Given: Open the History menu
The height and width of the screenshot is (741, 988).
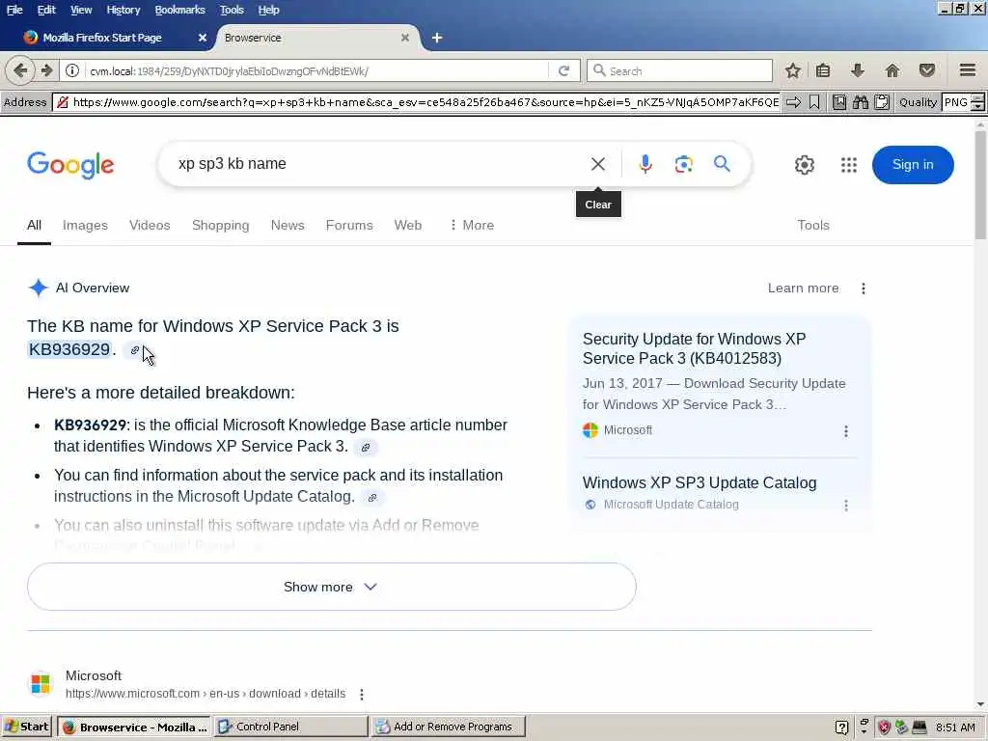Looking at the screenshot, I should pyautogui.click(x=123, y=10).
